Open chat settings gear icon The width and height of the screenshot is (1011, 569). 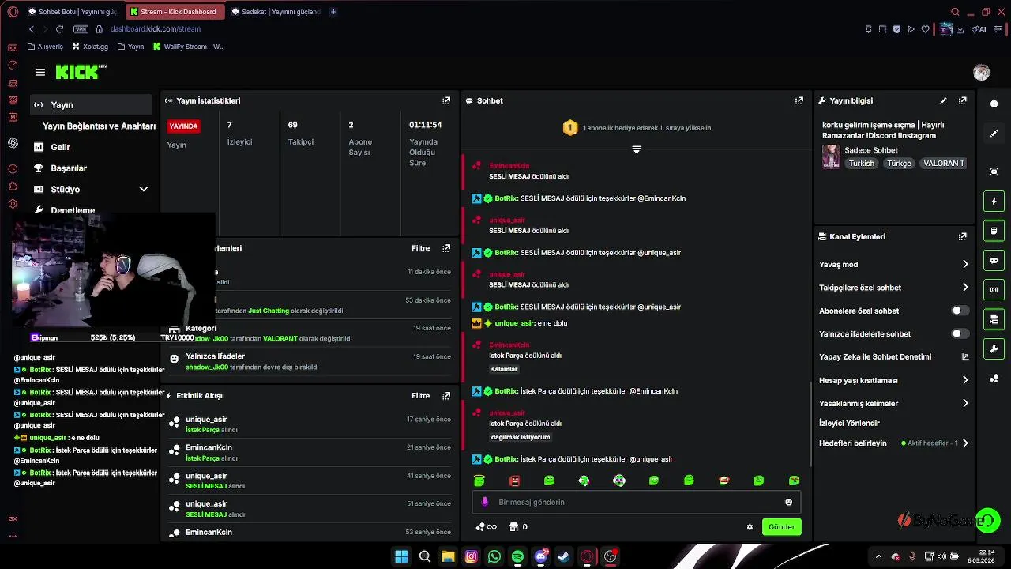750,527
